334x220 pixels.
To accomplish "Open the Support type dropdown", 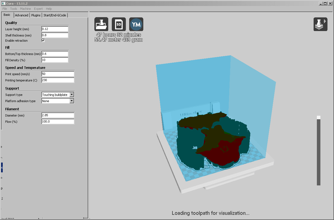I will 58,94.
